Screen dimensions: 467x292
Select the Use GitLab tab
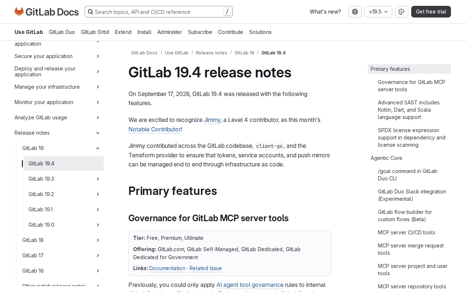29,32
